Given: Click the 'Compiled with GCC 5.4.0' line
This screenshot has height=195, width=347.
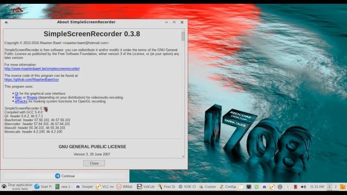Looking at the screenshot, I should [23, 112].
